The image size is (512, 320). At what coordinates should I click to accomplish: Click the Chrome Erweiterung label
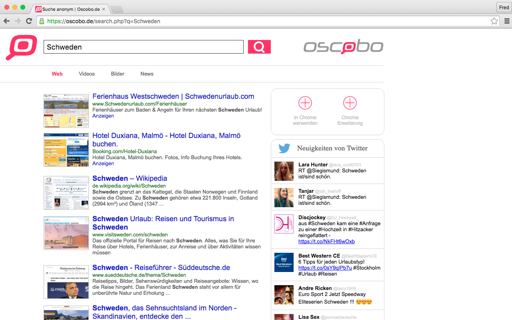pos(350,120)
